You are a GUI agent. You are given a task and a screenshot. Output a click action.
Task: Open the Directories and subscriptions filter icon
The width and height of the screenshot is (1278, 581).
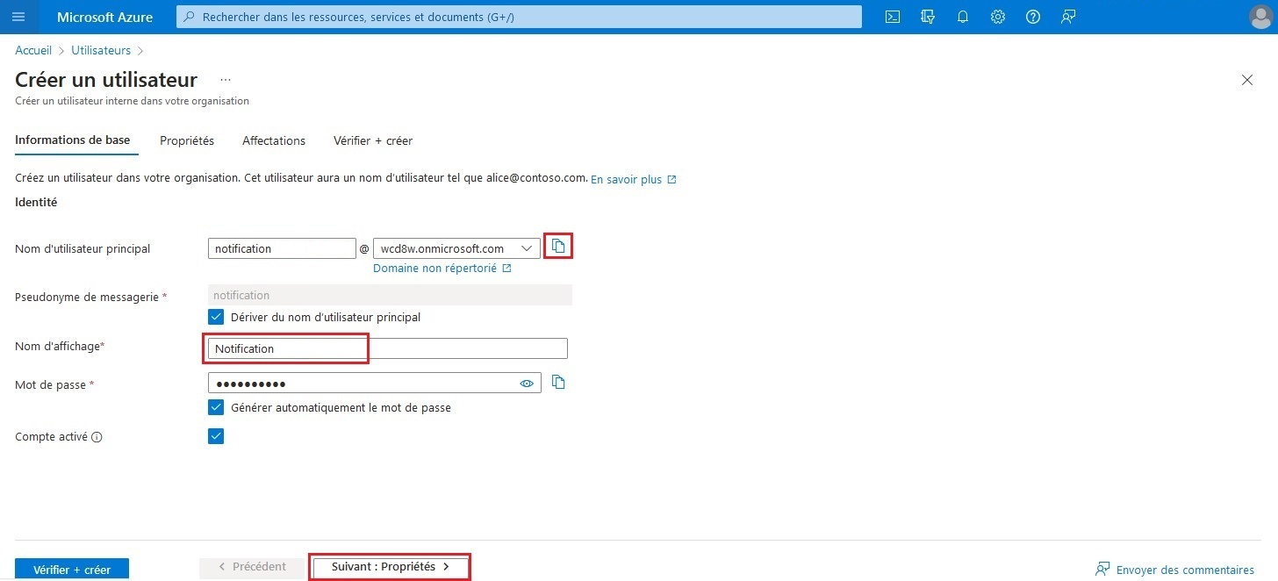tap(928, 17)
